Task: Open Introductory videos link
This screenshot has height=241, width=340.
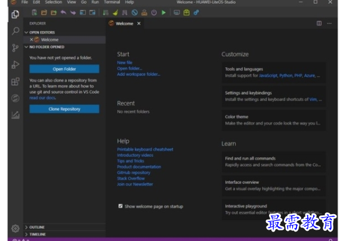Action: (135, 155)
